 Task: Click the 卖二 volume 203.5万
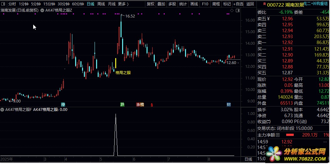pos(321,37)
